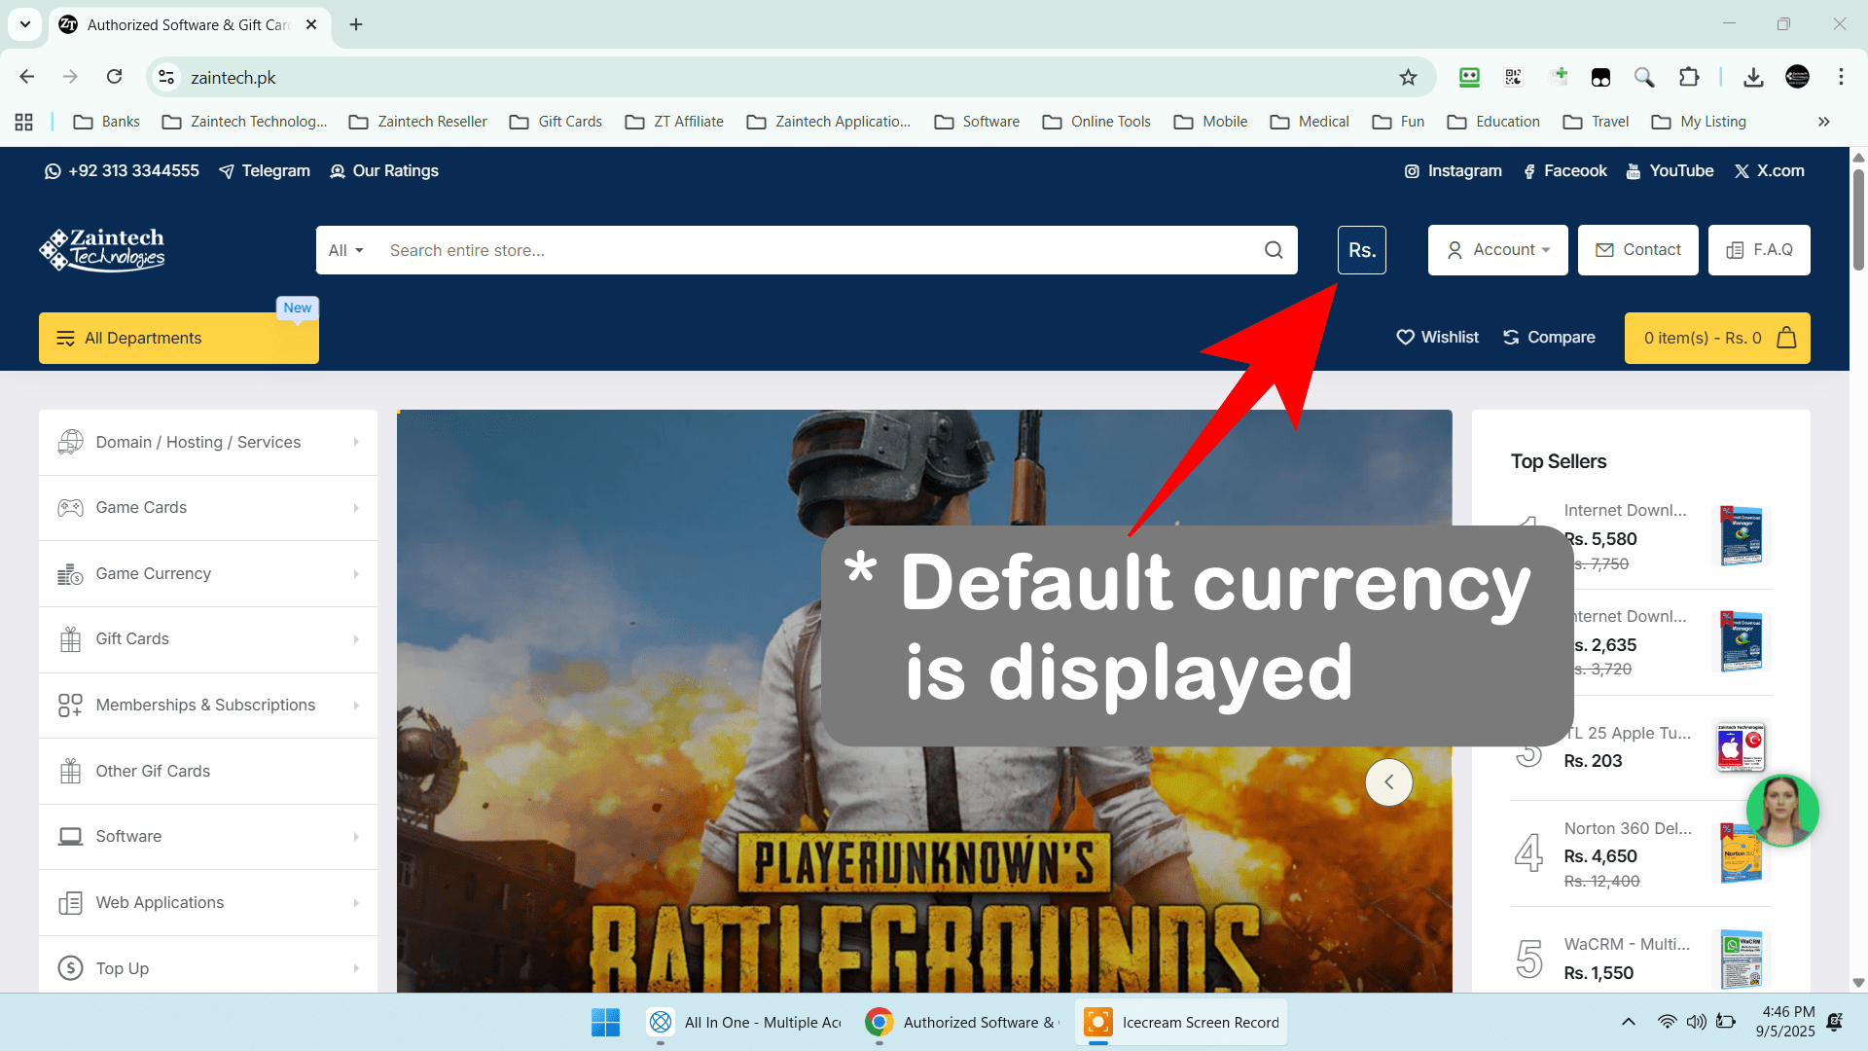Open the shopping cart bag icon

1786,338
